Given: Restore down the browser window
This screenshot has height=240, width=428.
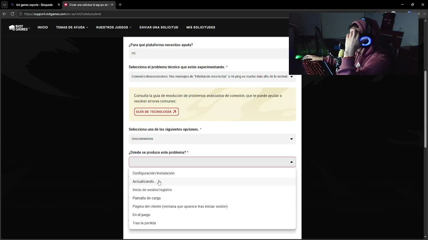Looking at the screenshot, I should [412, 5].
